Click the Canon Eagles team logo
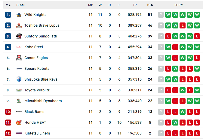Screen dimensions: 206x139 [x=19, y=58]
